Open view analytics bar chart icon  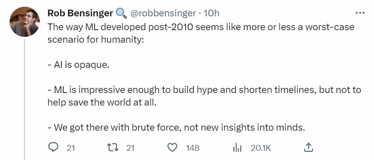(237, 148)
